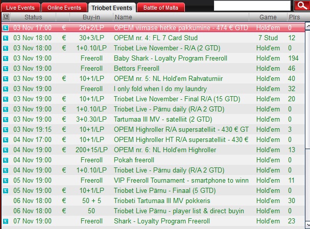This screenshot has height=229, width=310.
Task: Open the Online Events tab
Action: 64,8
